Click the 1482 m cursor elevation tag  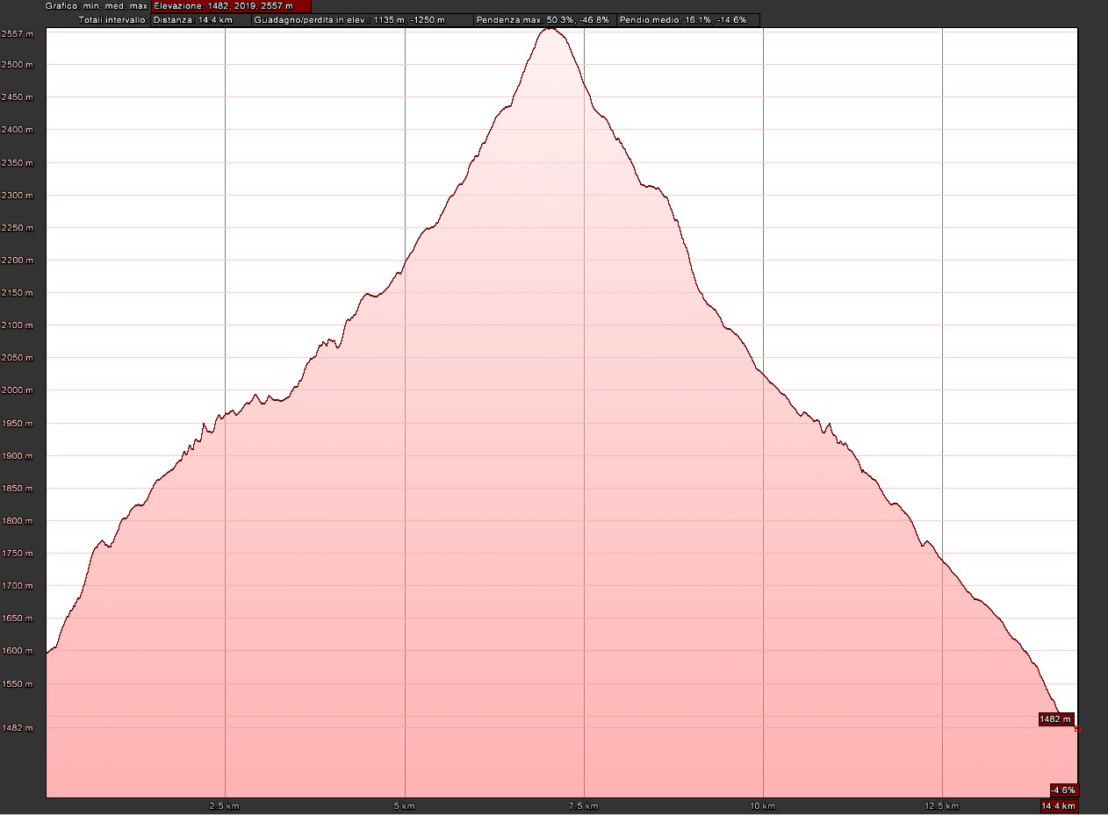click(x=1056, y=719)
